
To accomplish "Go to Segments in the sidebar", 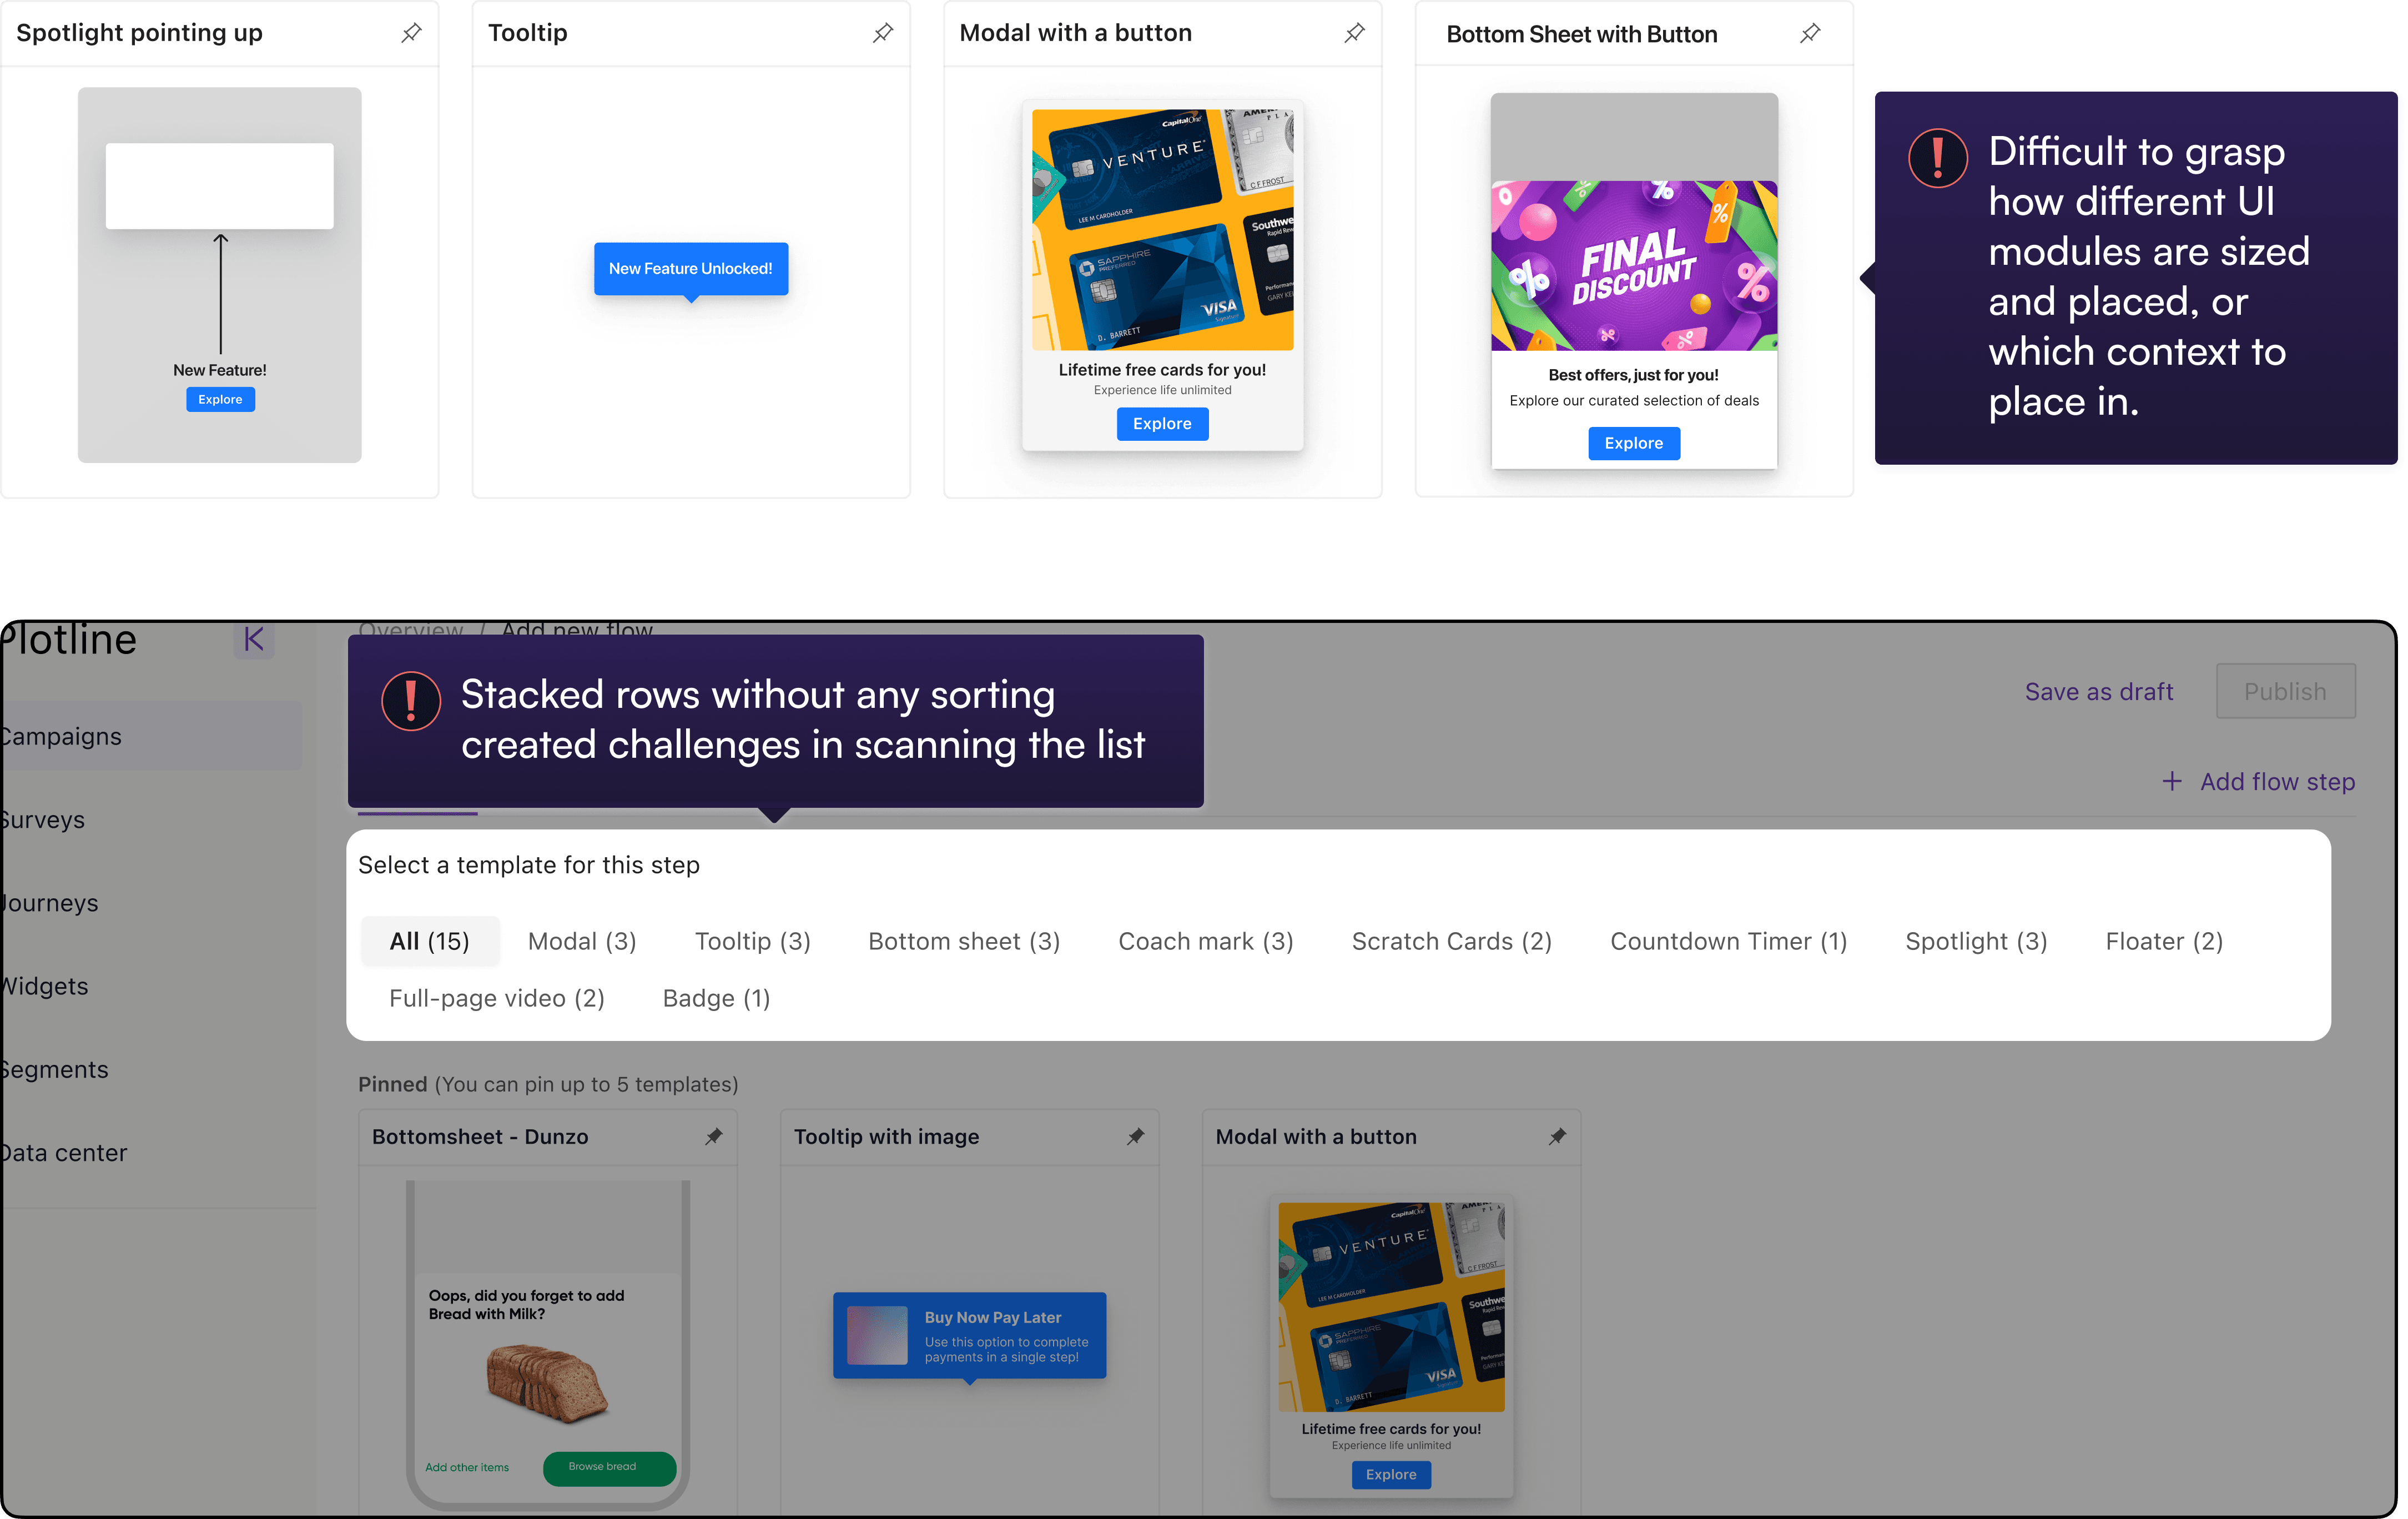I will 55,1069.
